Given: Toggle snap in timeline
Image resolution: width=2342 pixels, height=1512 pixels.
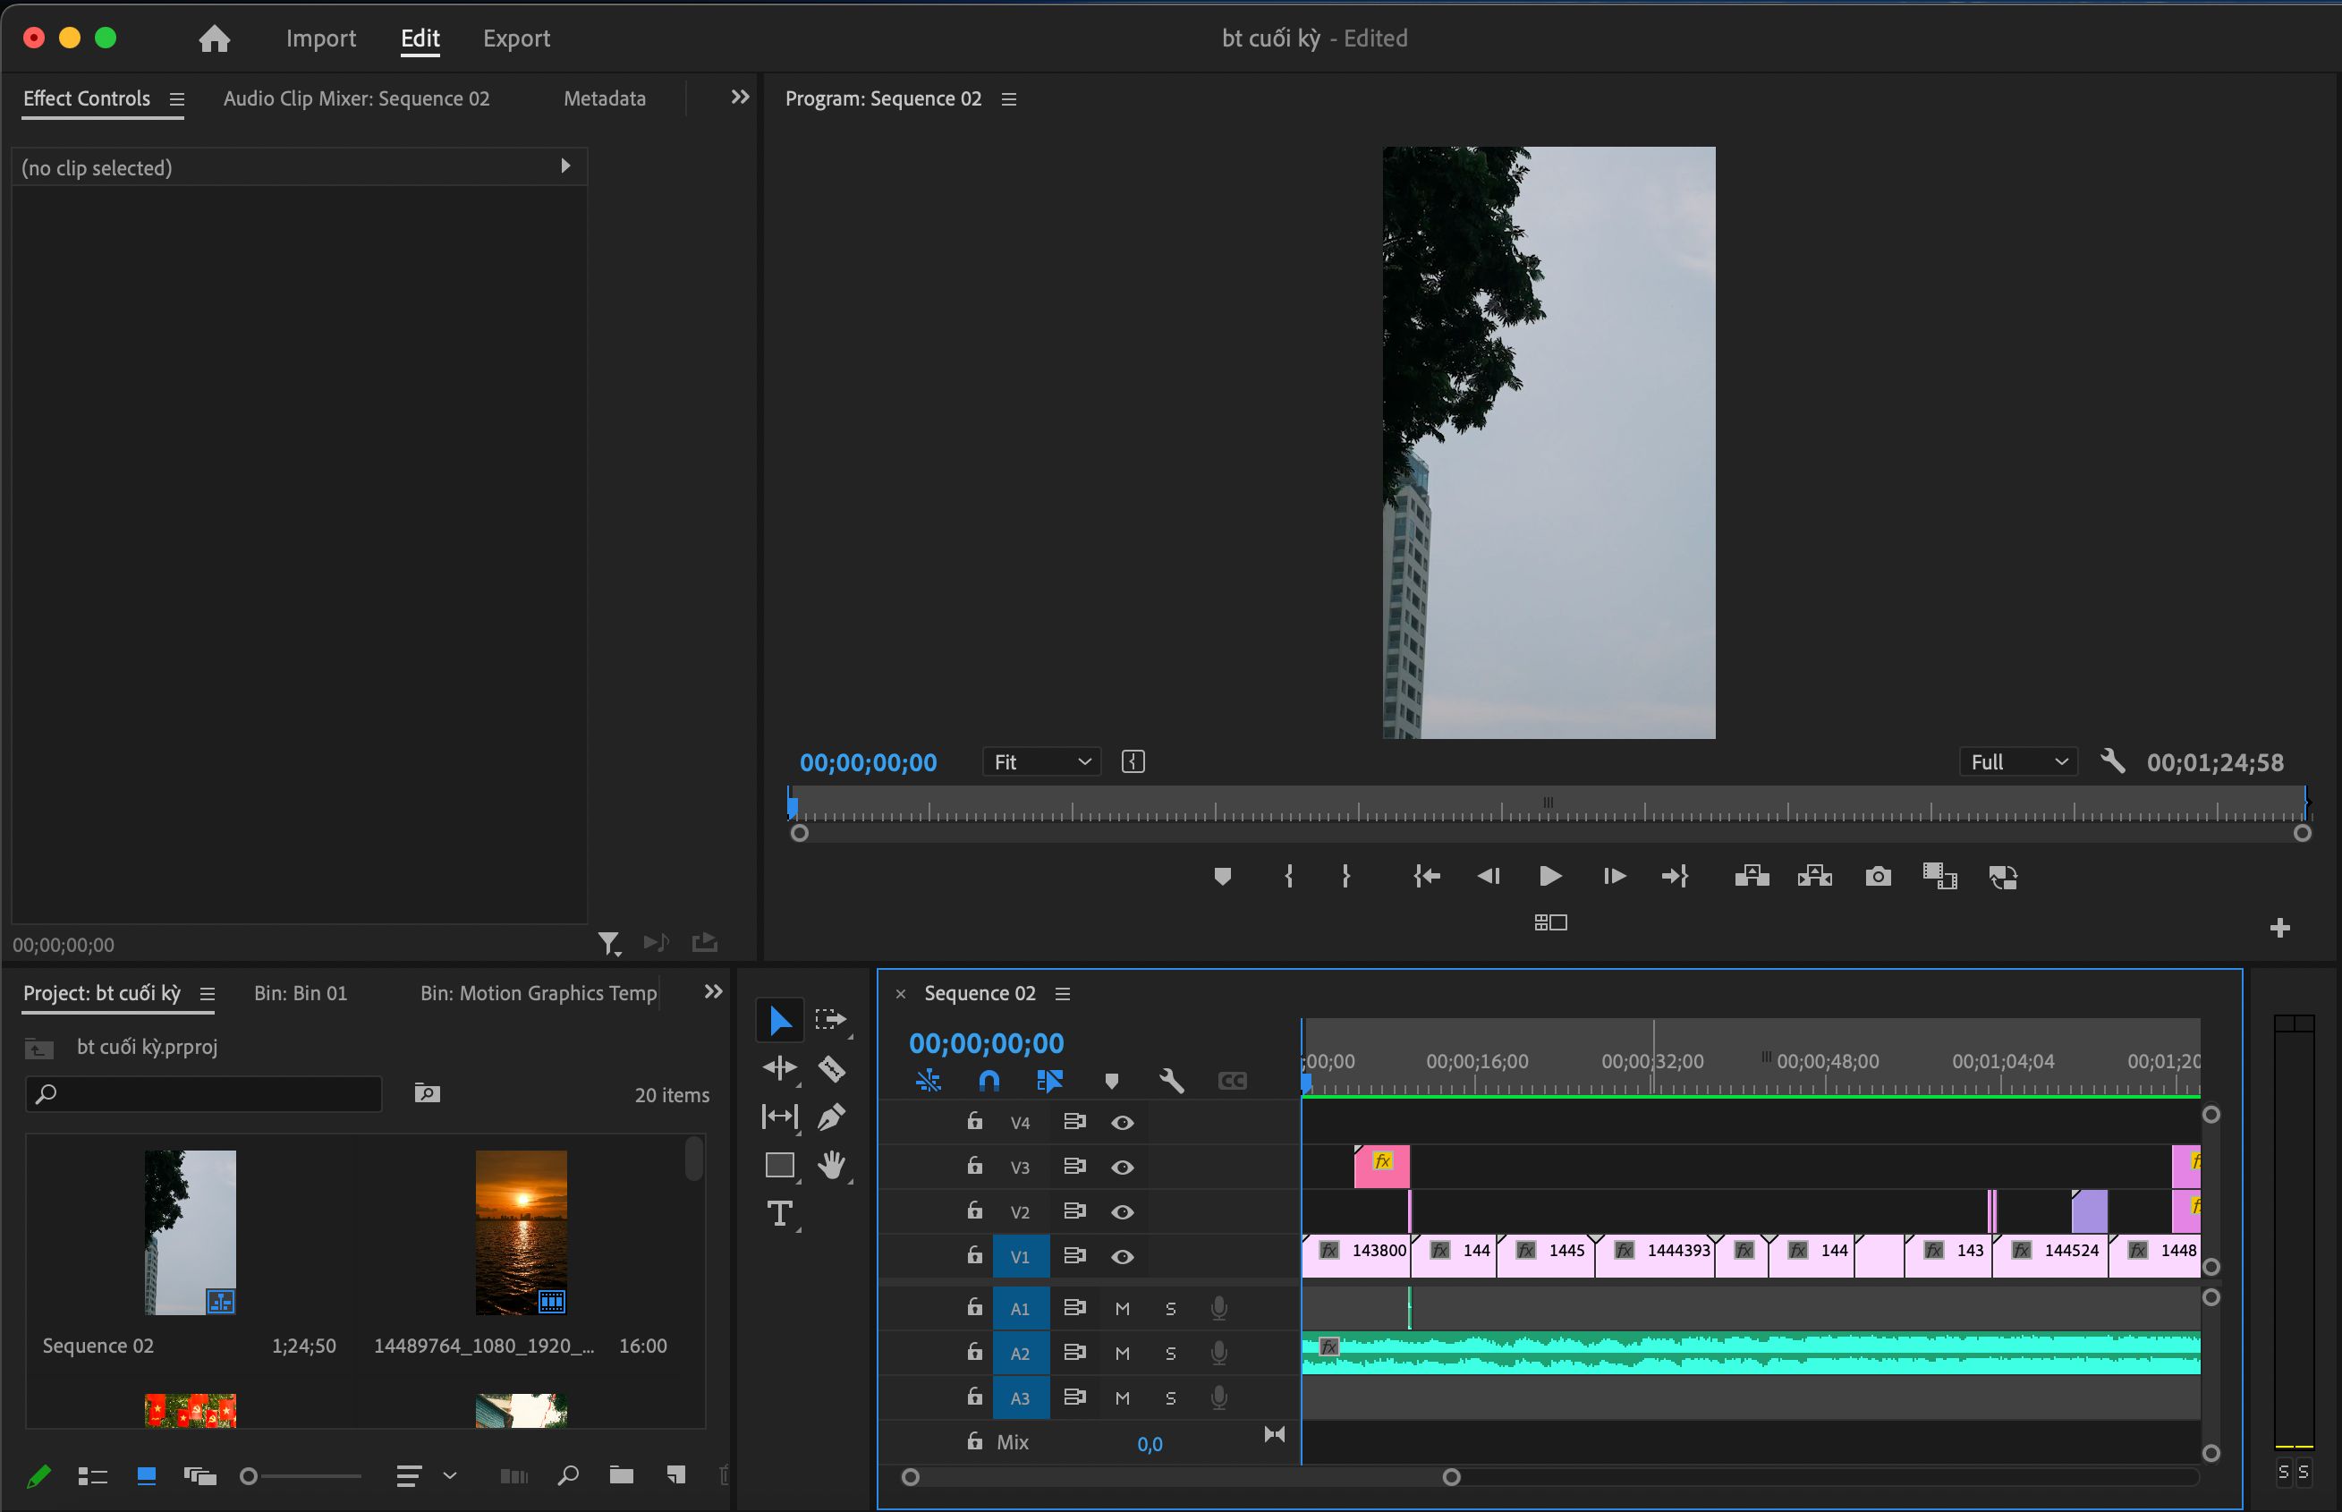Looking at the screenshot, I should pos(989,1081).
